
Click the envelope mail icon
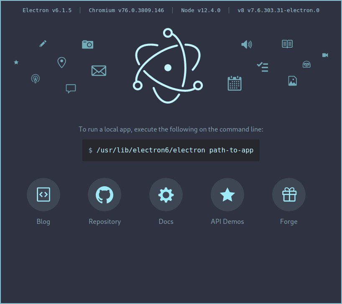(x=99, y=71)
